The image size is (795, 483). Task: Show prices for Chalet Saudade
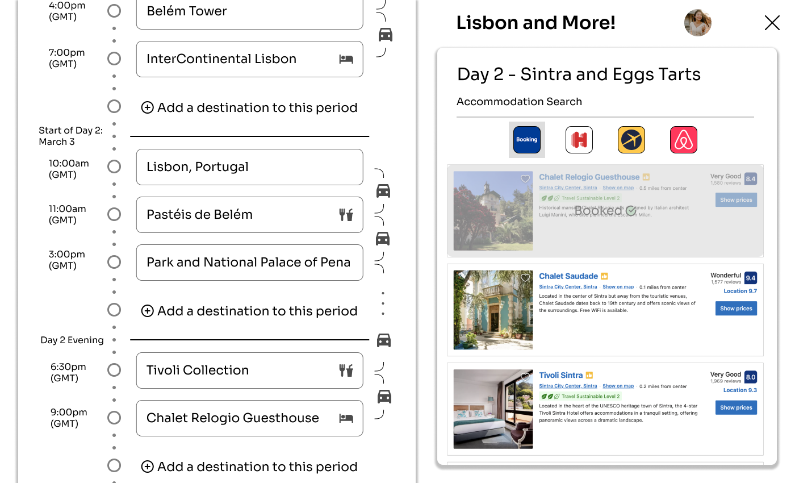[736, 309]
